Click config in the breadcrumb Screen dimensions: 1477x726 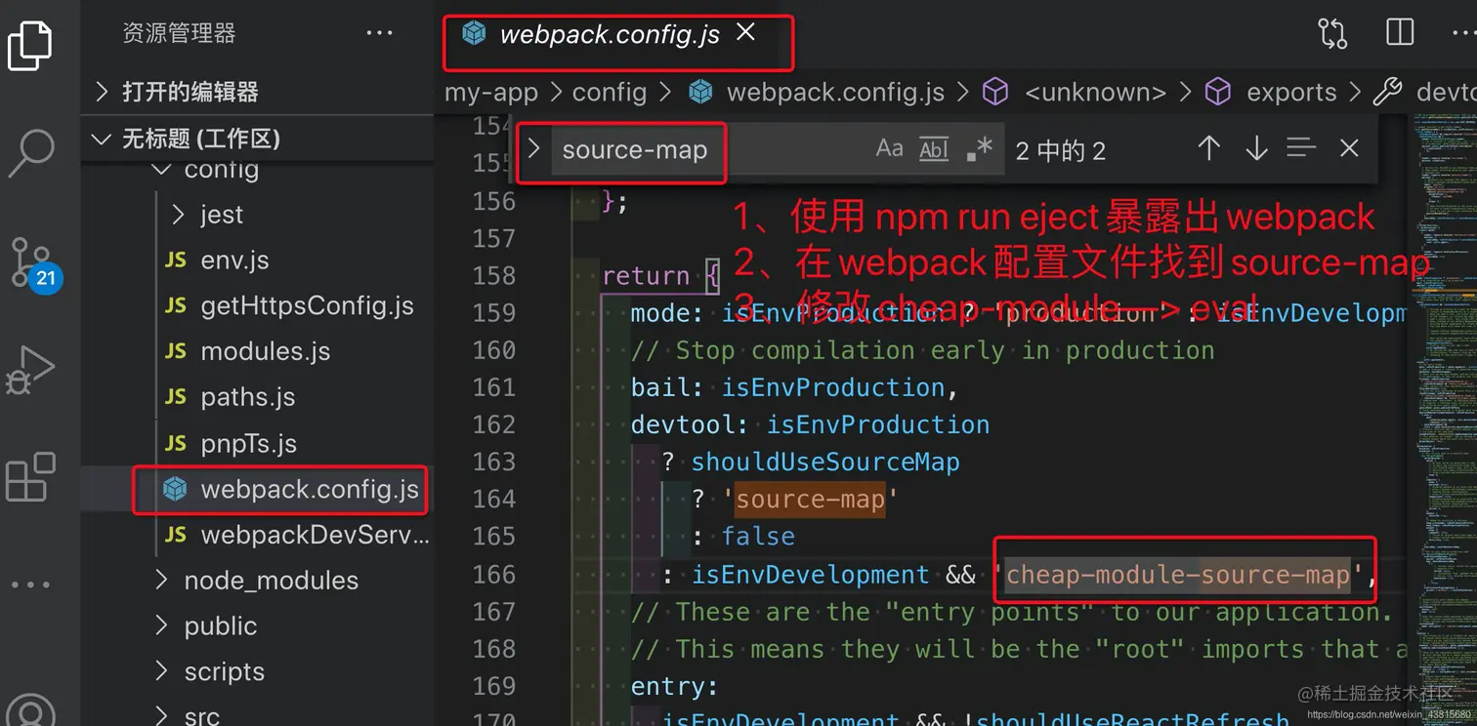(610, 92)
